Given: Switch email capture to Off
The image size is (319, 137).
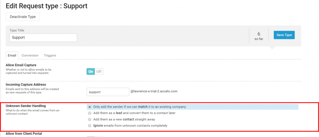Looking at the screenshot, I should pyautogui.click(x=99, y=71).
